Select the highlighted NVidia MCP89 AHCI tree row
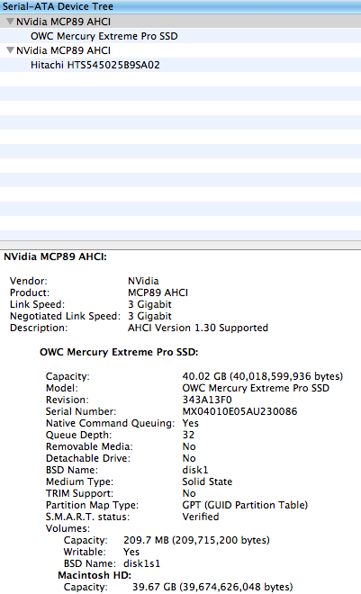361x594 pixels. pos(180,22)
